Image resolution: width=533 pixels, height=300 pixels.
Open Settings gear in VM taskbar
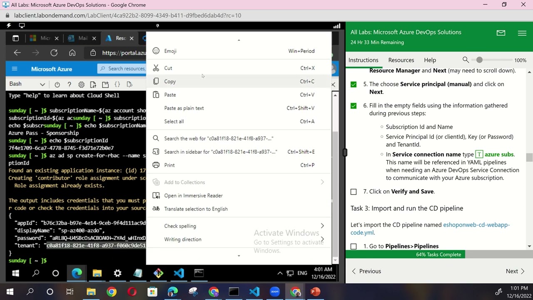coord(117,273)
